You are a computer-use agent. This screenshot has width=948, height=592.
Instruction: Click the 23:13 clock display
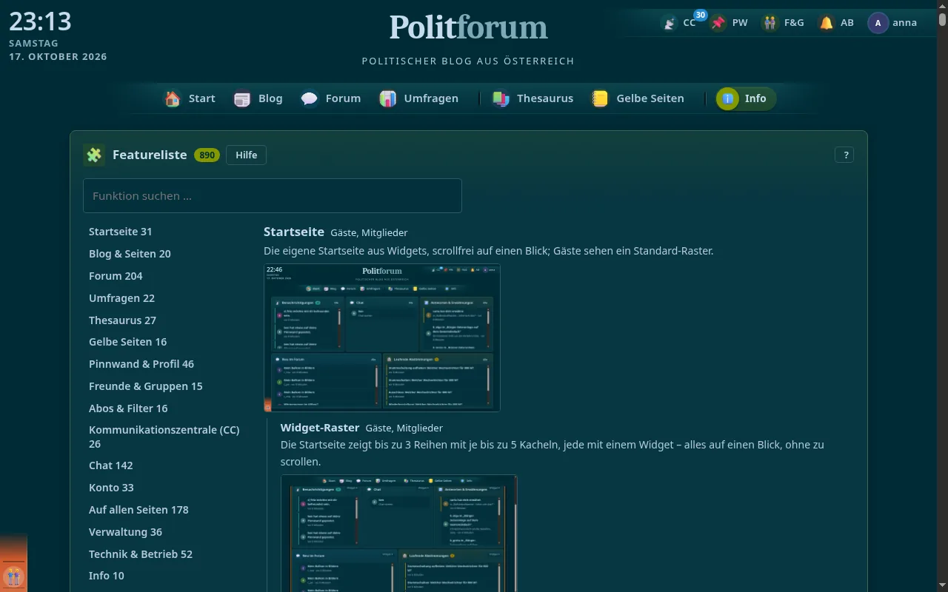40,21
